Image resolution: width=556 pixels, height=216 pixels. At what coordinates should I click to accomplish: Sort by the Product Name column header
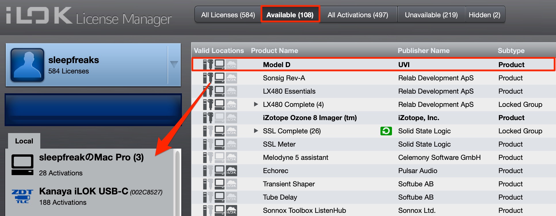[275, 51]
